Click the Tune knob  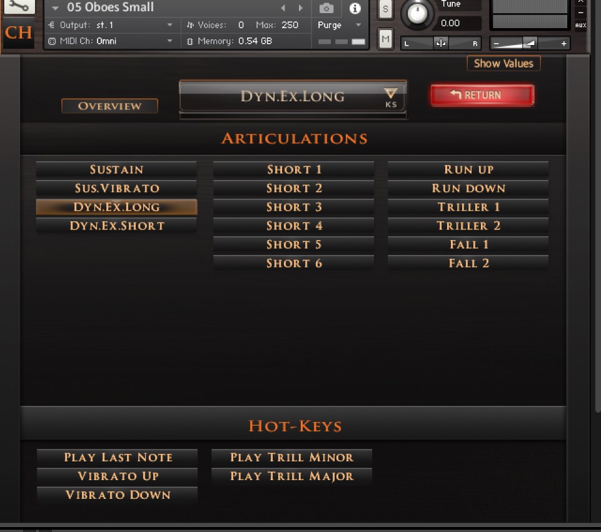[417, 13]
